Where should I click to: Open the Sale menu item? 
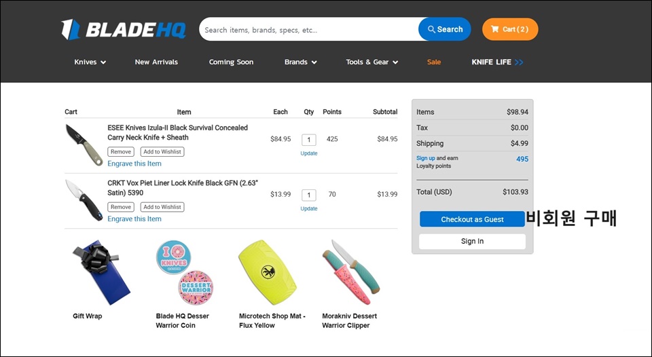pyautogui.click(x=434, y=62)
